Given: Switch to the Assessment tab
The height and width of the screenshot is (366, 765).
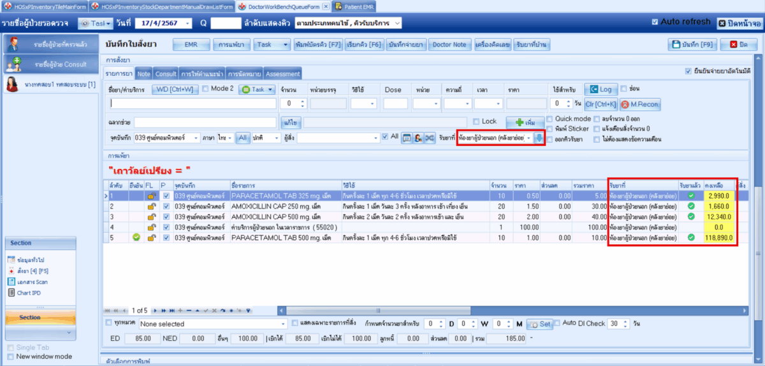Looking at the screenshot, I should click(282, 74).
